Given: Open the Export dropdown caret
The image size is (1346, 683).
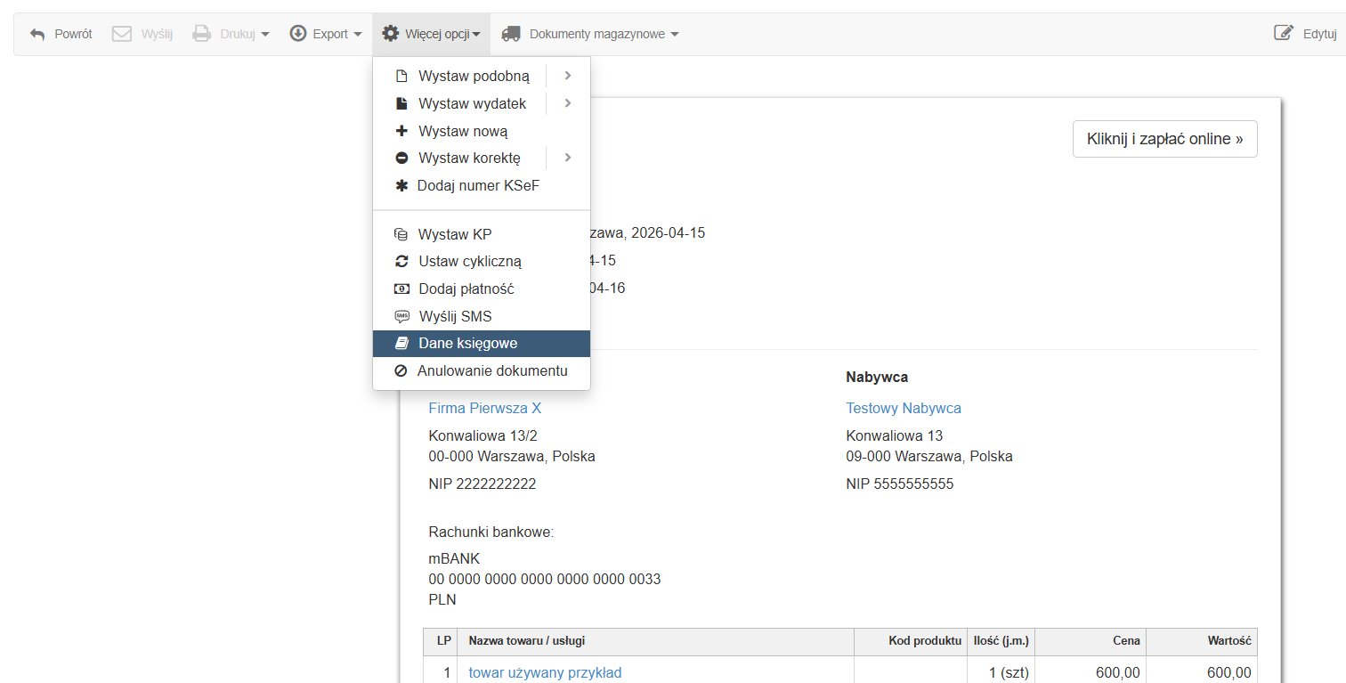Looking at the screenshot, I should pos(358,35).
